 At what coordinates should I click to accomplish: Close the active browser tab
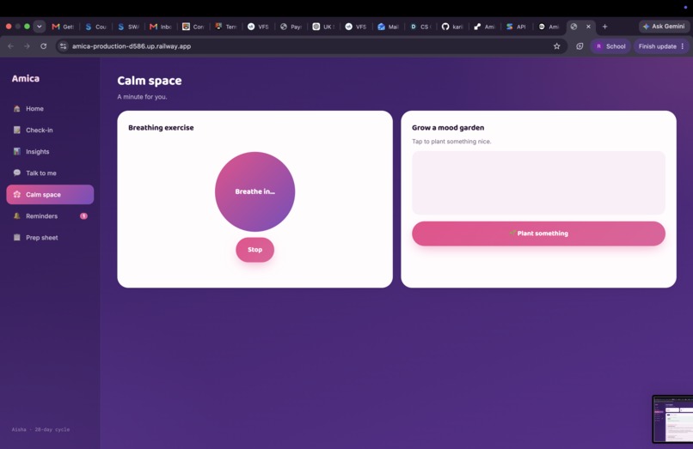588,27
